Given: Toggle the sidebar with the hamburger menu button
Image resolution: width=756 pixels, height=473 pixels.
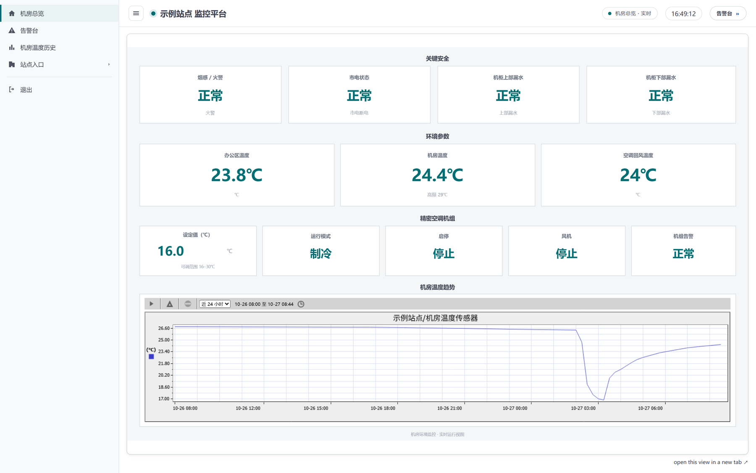Looking at the screenshot, I should (136, 13).
